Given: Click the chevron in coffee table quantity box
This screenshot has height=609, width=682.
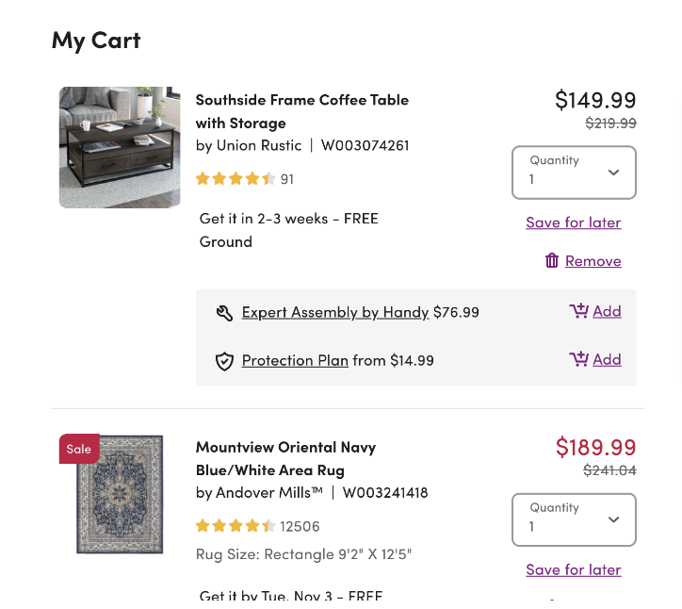Looking at the screenshot, I should pos(613,173).
